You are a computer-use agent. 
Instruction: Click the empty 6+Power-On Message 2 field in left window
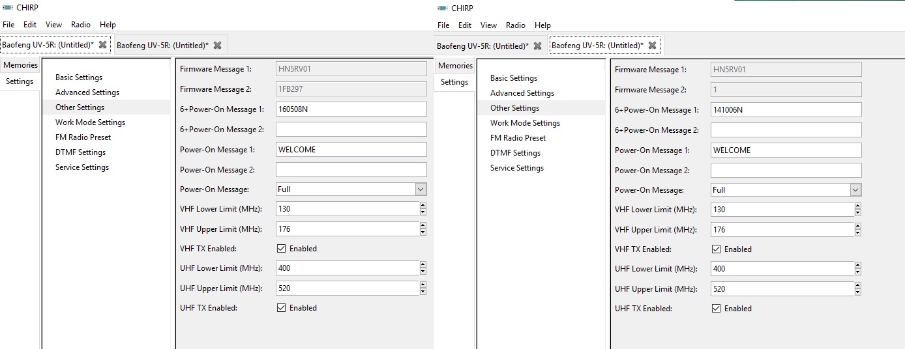pos(351,130)
